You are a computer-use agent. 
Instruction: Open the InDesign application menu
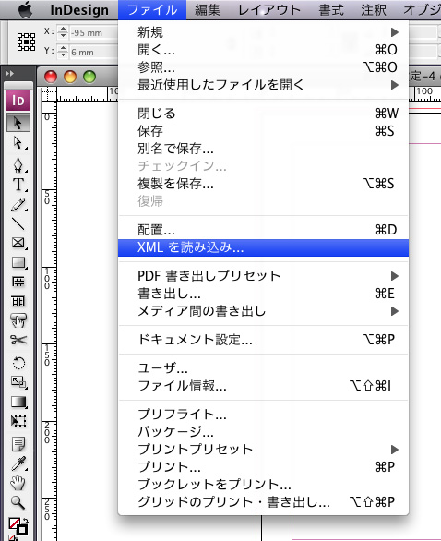click(x=79, y=9)
